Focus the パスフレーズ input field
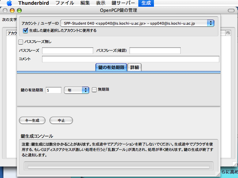Screen dimensions: 238x178 coord(67,50)
